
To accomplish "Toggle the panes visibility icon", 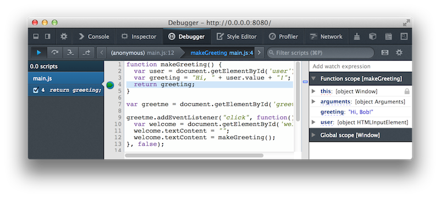I will tap(384, 52).
